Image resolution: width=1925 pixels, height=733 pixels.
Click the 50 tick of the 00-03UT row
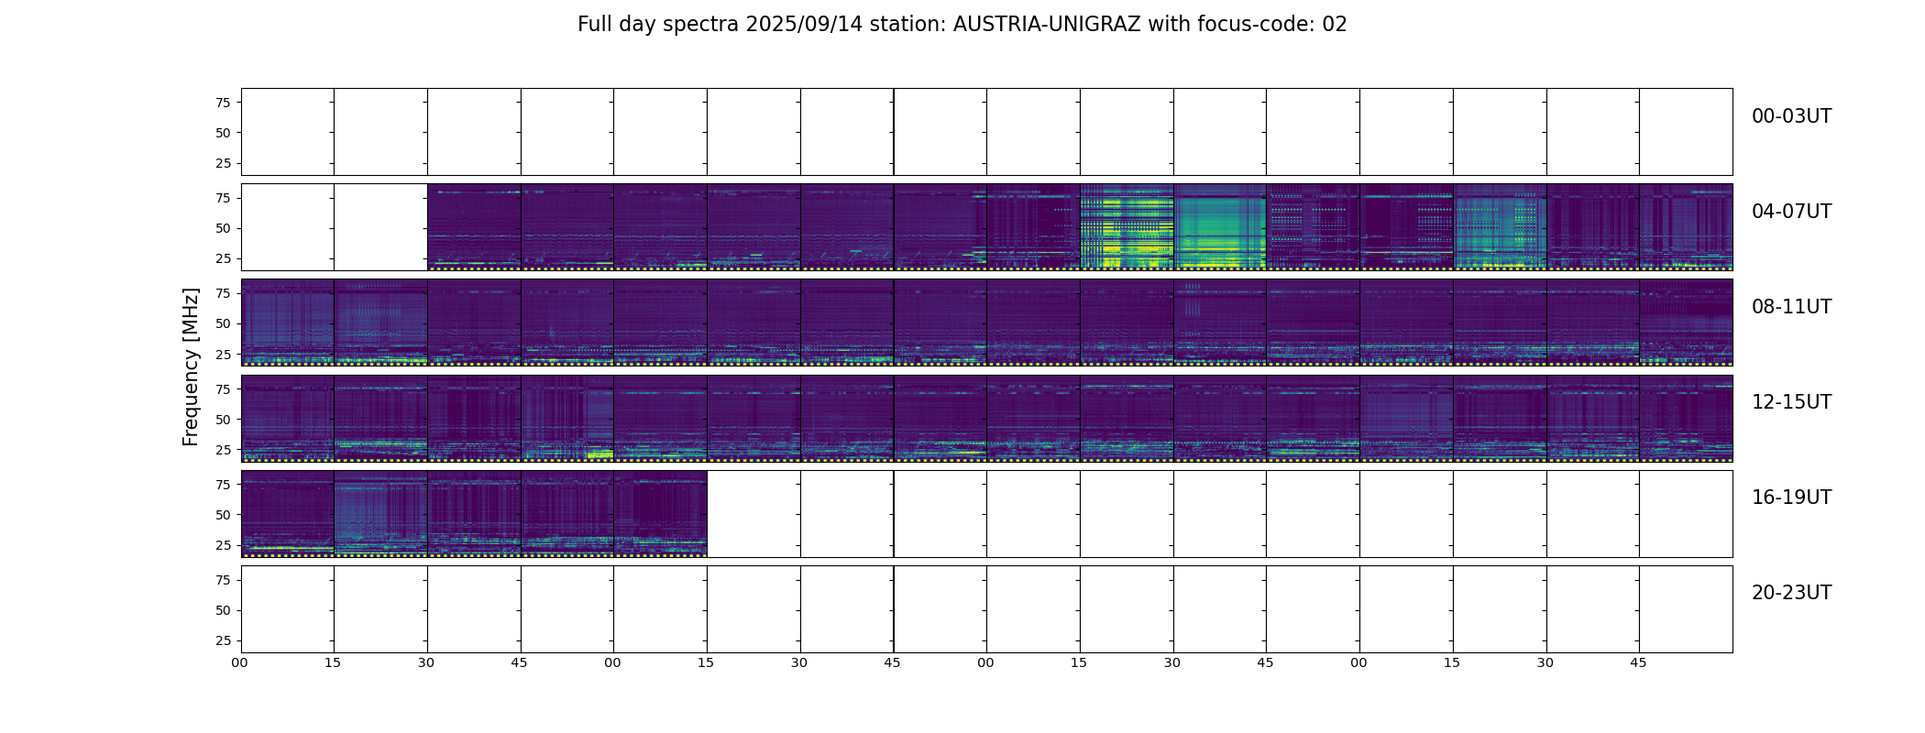tap(223, 133)
